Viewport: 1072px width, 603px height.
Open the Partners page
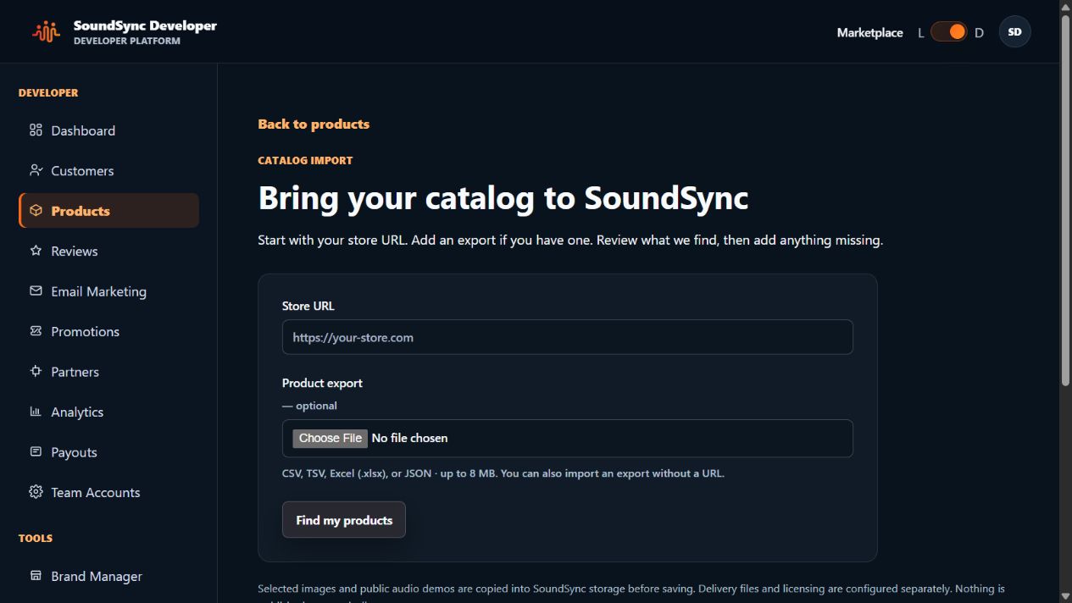(x=108, y=372)
